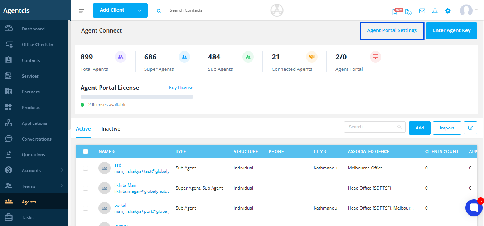Open Applications in the sidebar
The width and height of the screenshot is (484, 226).
[x=34, y=123]
